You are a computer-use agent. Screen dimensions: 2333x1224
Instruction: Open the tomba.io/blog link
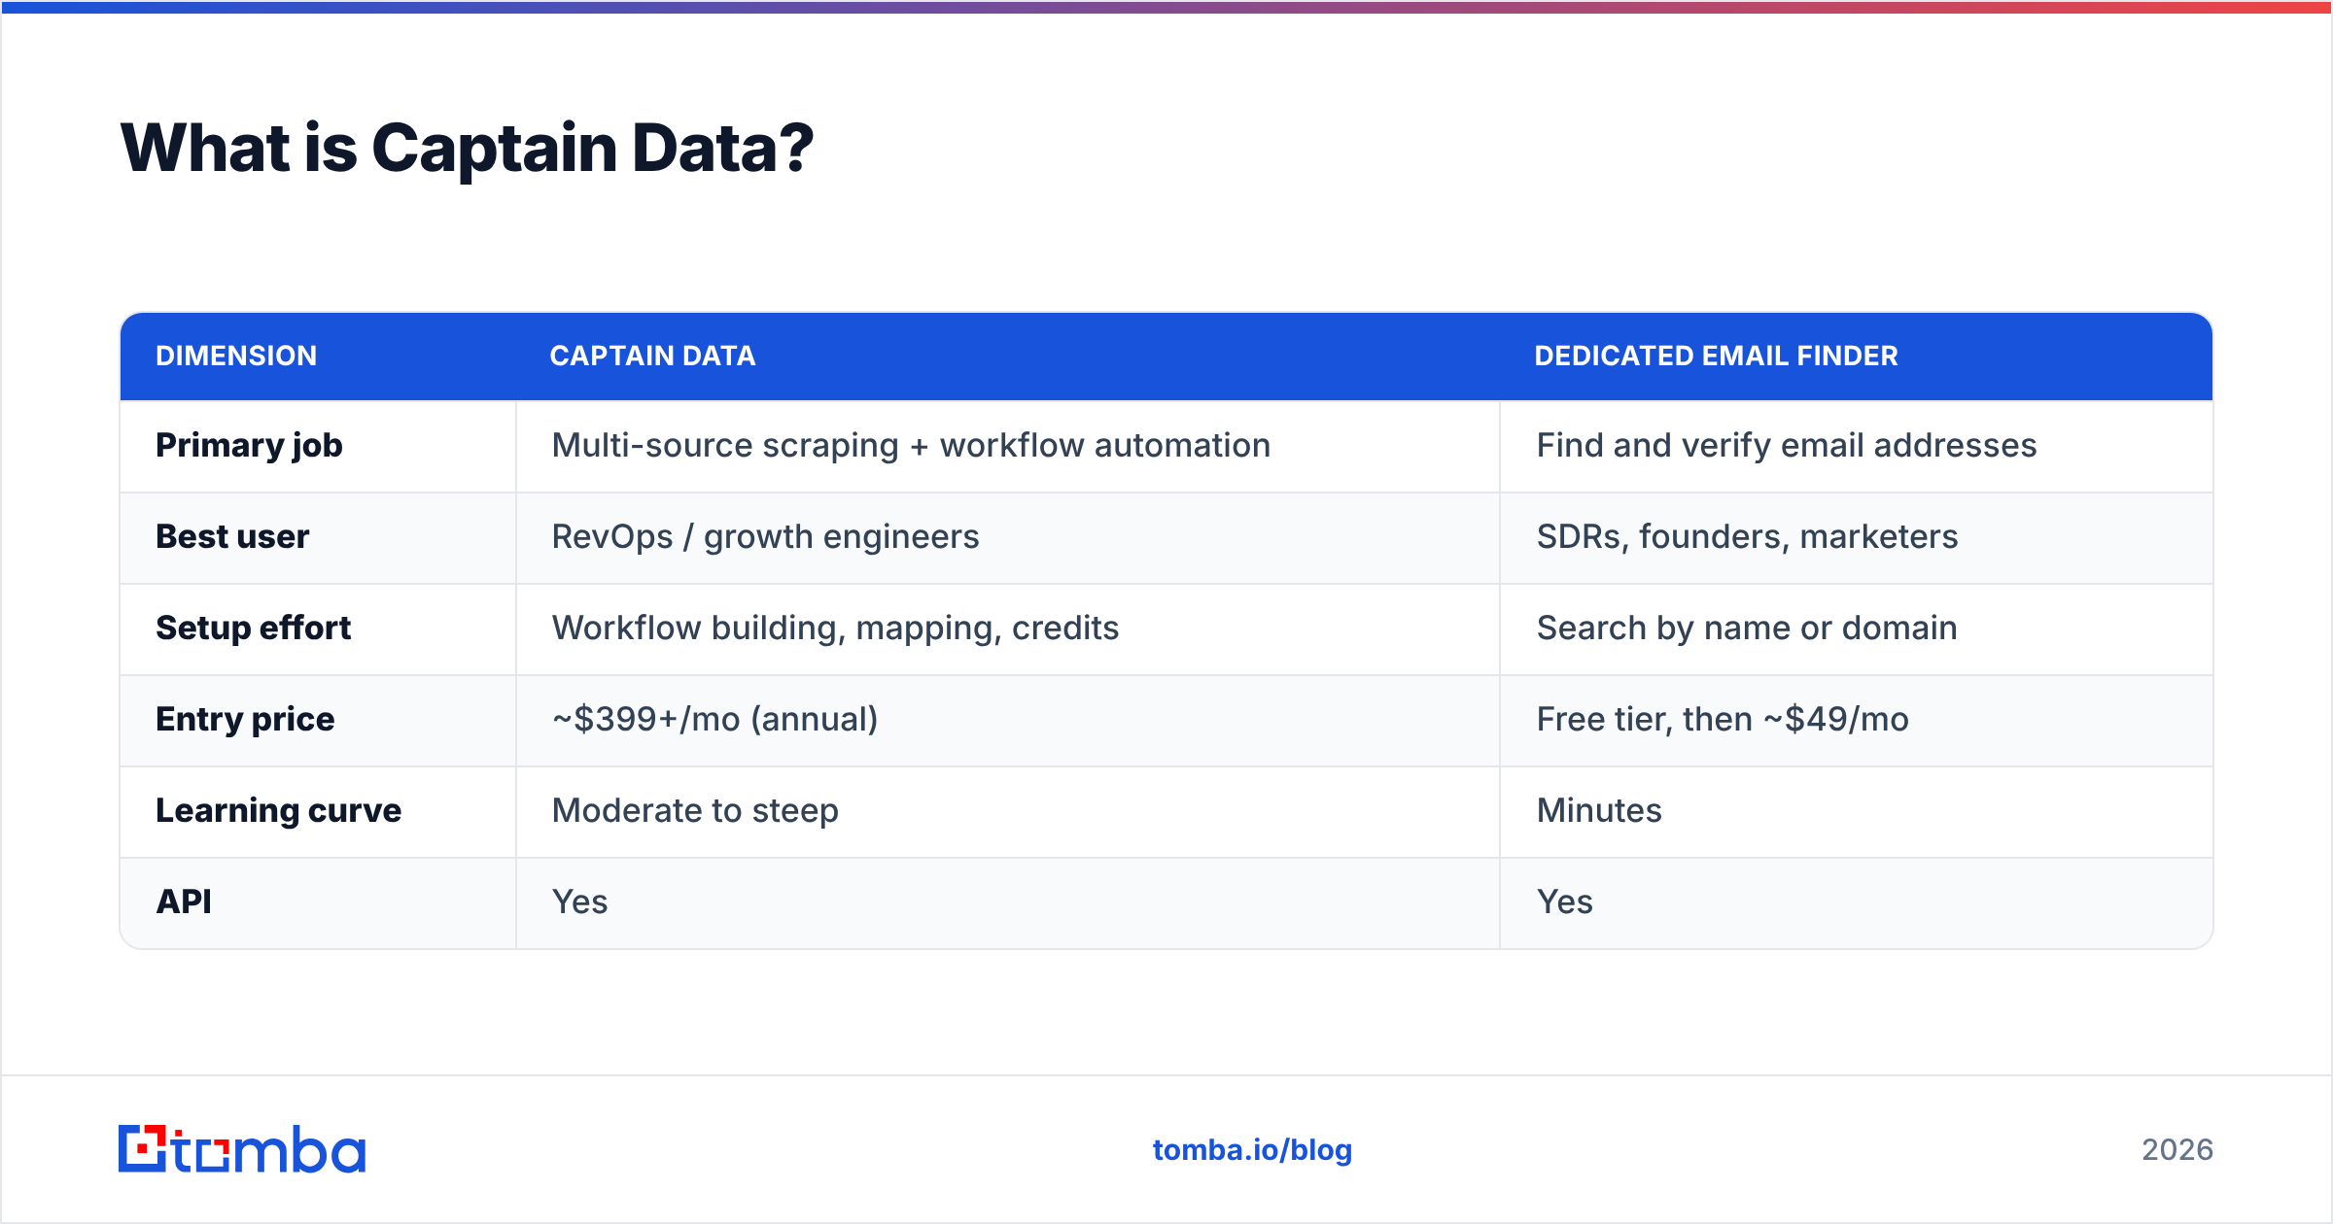[x=1252, y=1150]
